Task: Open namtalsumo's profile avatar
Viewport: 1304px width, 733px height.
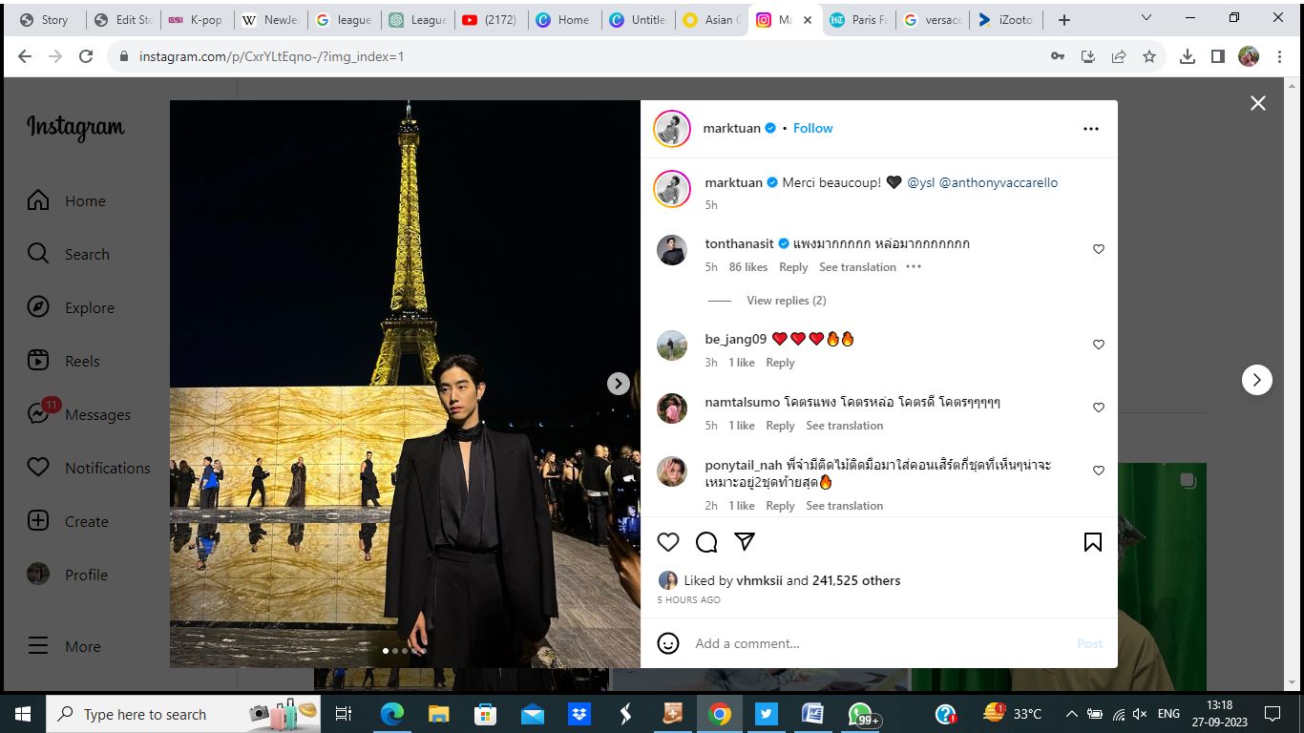Action: 672,408
